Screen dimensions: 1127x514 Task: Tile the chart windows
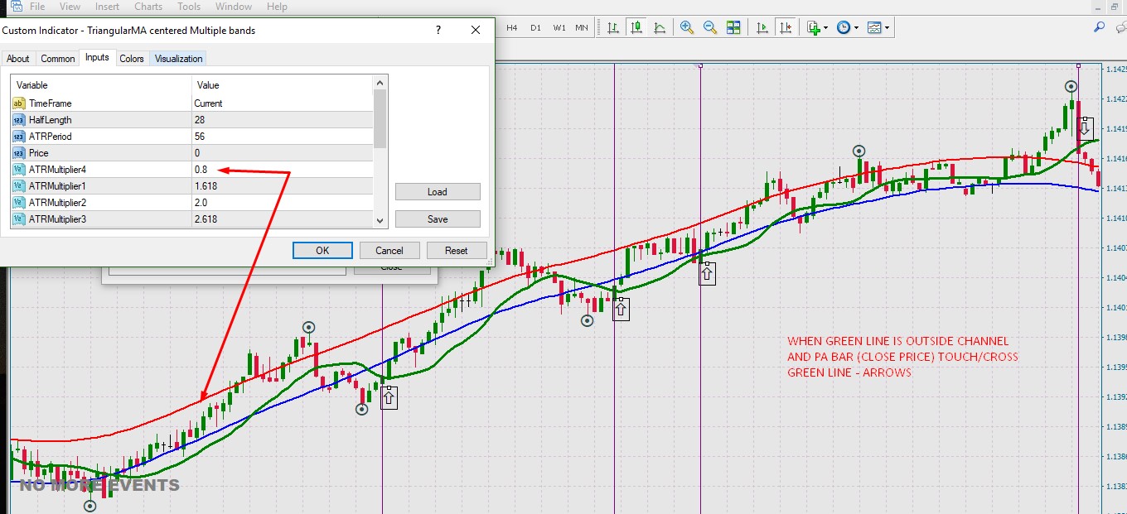click(733, 27)
